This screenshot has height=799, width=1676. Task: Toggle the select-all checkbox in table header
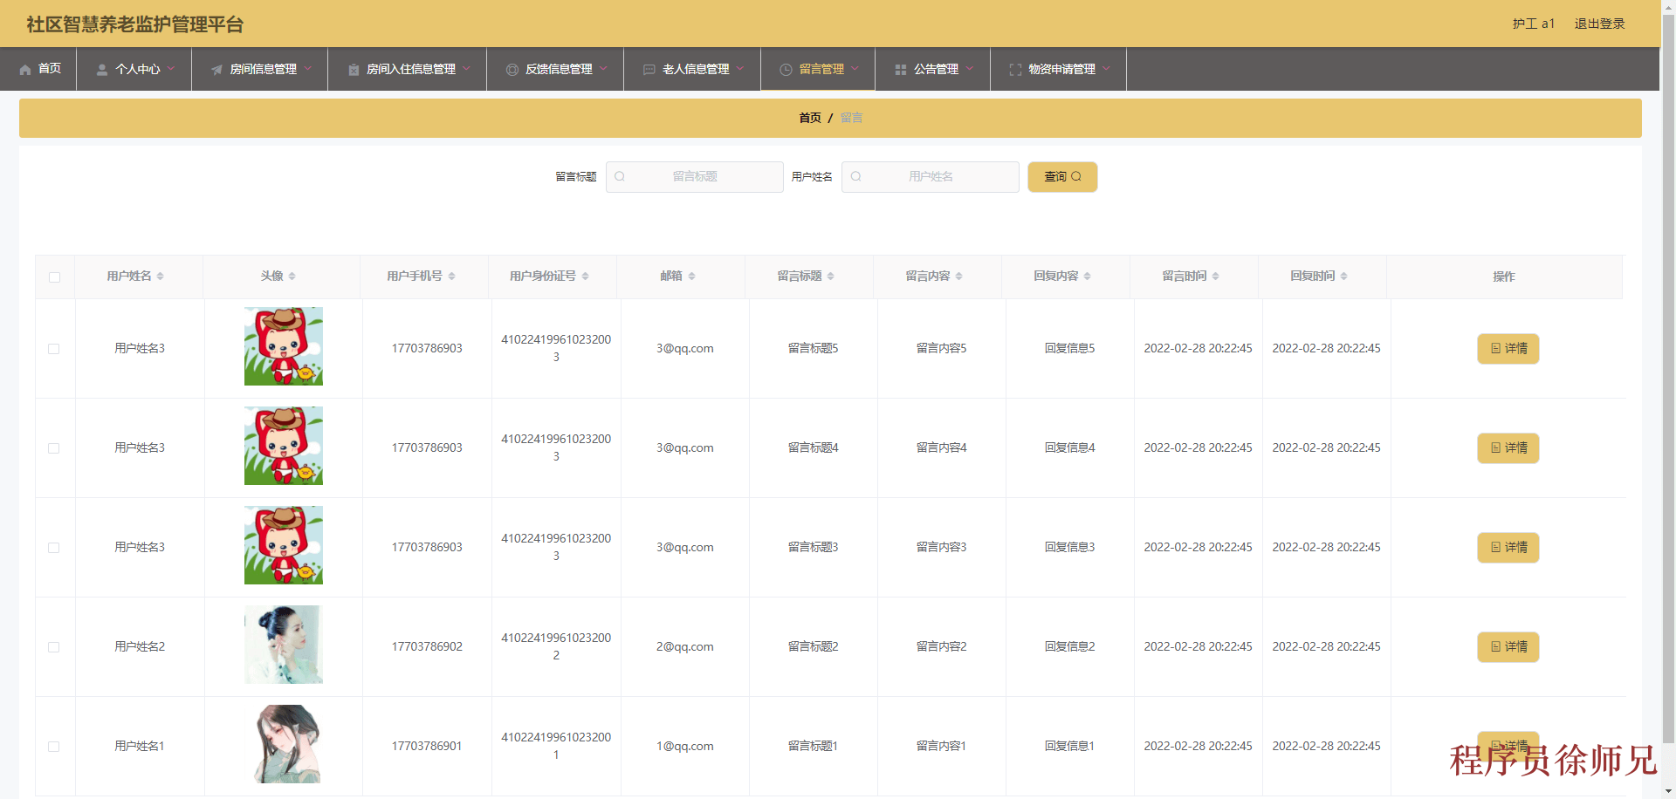coord(55,277)
